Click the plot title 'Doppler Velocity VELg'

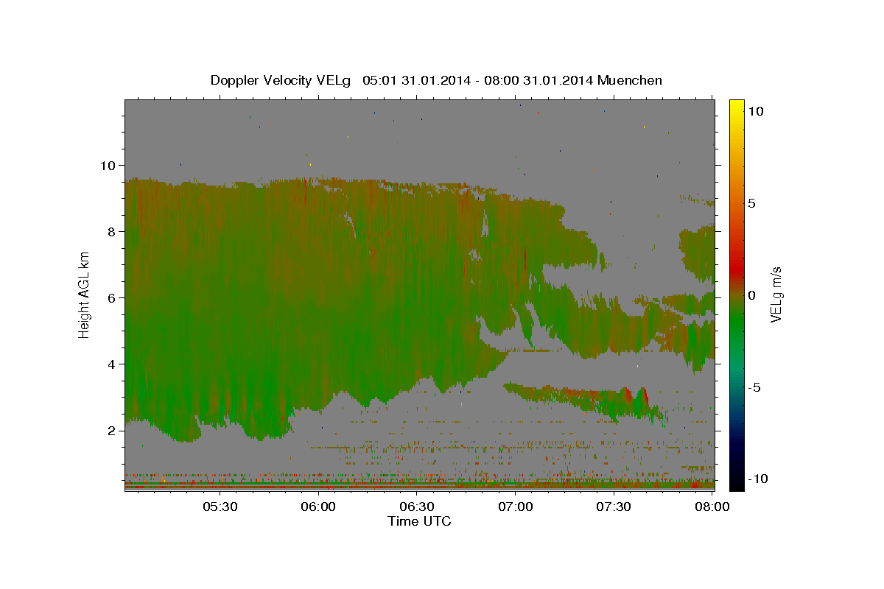coord(282,80)
